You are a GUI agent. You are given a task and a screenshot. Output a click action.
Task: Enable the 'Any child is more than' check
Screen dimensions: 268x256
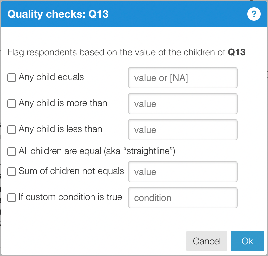point(11,103)
